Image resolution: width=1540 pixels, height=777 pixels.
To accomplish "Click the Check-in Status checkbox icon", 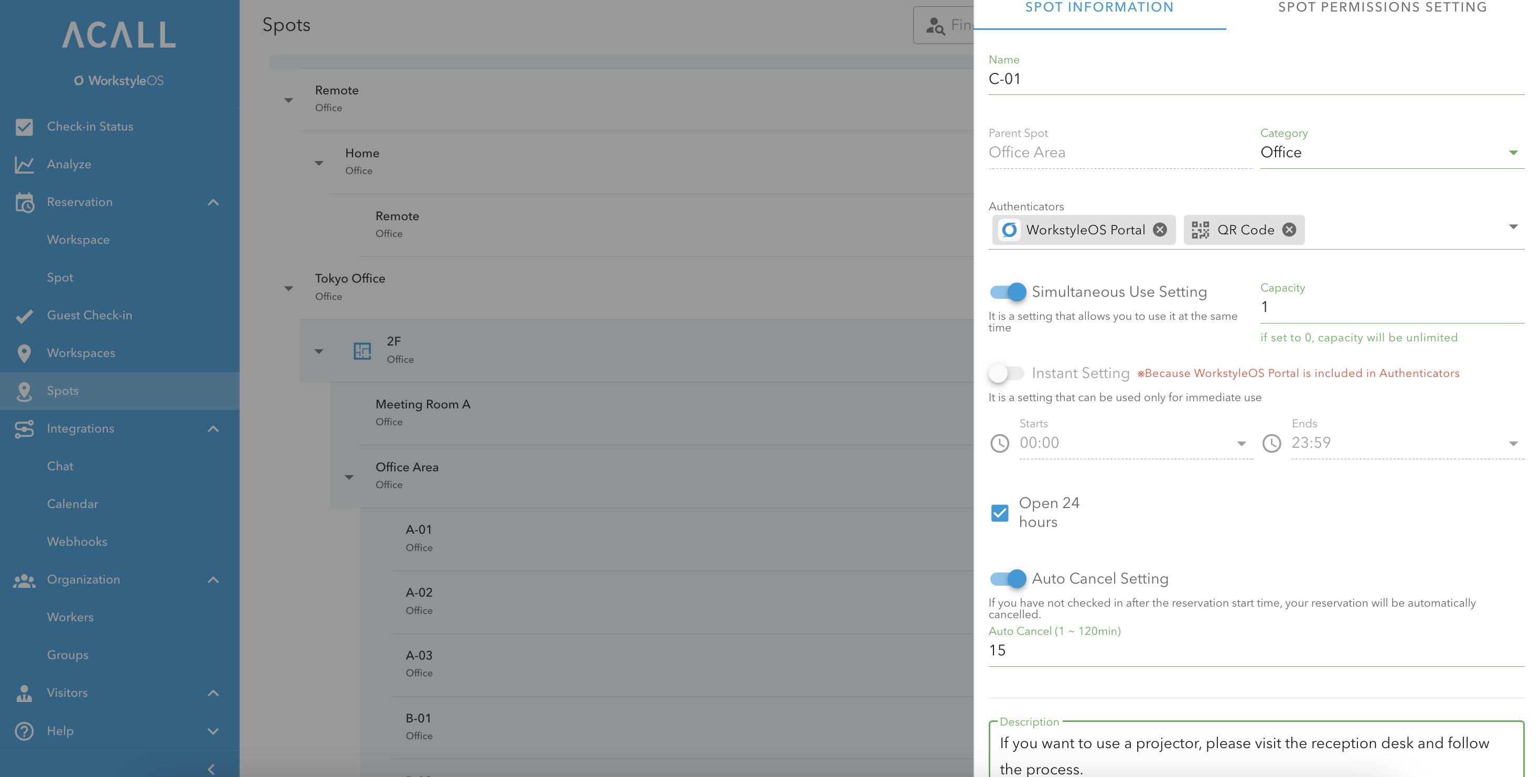I will (24, 127).
